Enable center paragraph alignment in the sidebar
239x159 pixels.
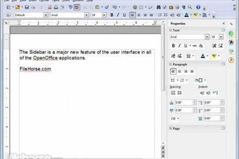[x=180, y=71]
